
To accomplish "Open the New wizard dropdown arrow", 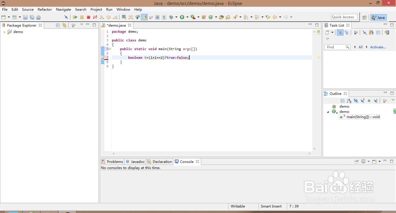I will click(9, 17).
